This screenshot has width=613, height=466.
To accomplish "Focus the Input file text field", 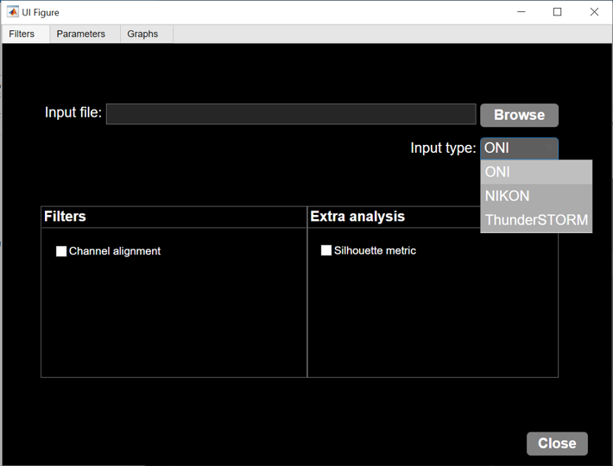I will click(290, 114).
